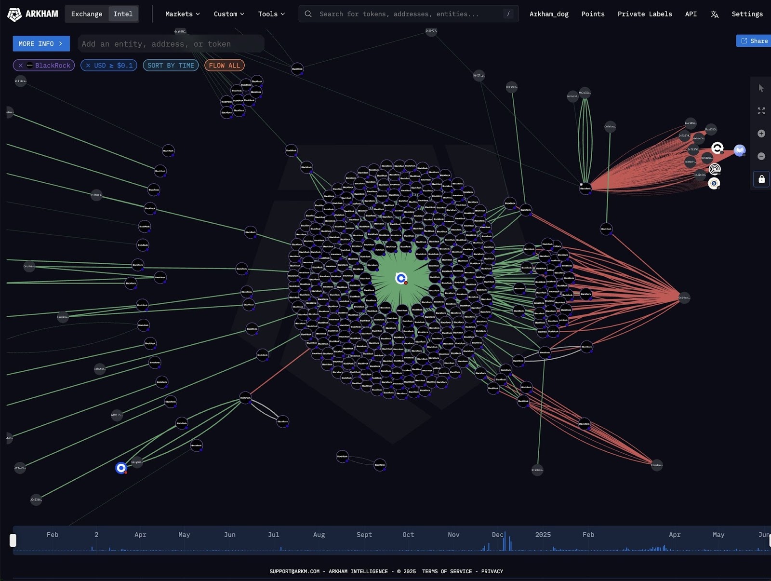
Task: Switch to Intel mode
Action: [123, 14]
